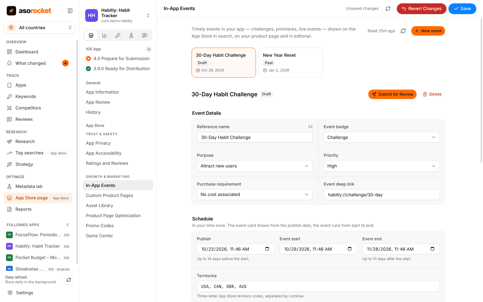This screenshot has width=483, height=302.
Task: Open Asset Library
Action: (x=118, y=205)
